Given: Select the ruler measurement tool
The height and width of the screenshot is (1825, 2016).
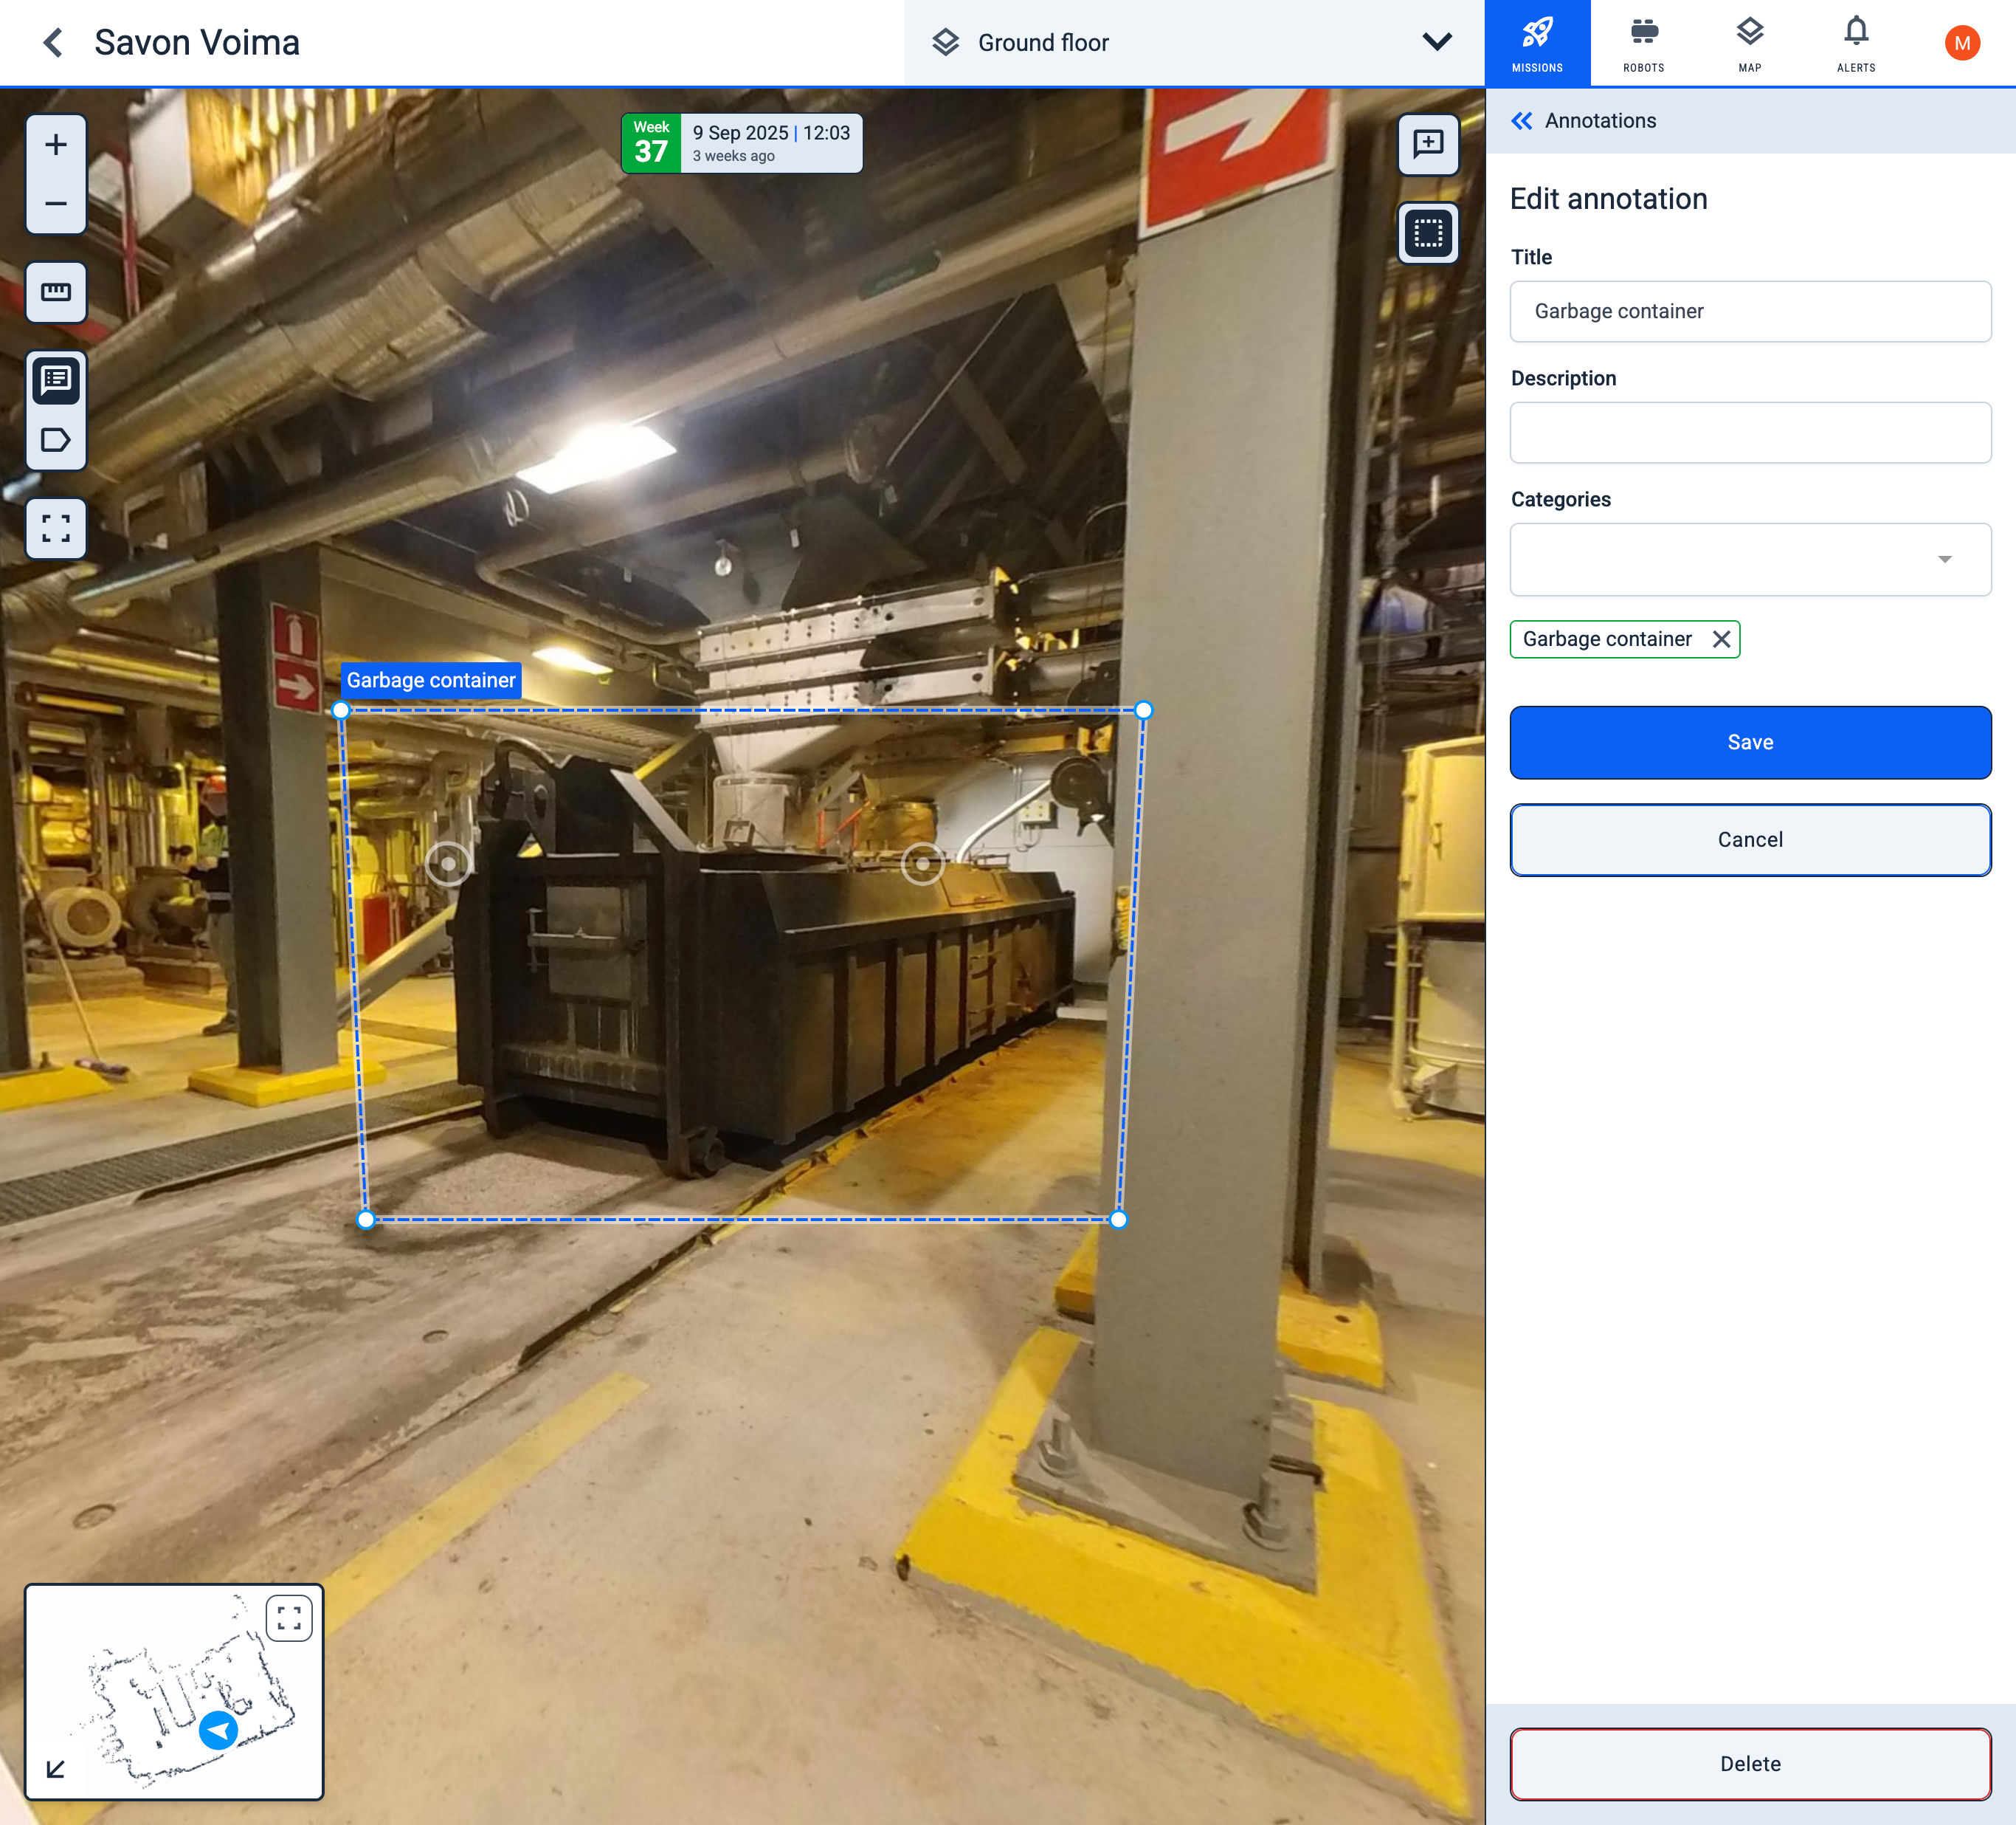Looking at the screenshot, I should click(x=56, y=292).
